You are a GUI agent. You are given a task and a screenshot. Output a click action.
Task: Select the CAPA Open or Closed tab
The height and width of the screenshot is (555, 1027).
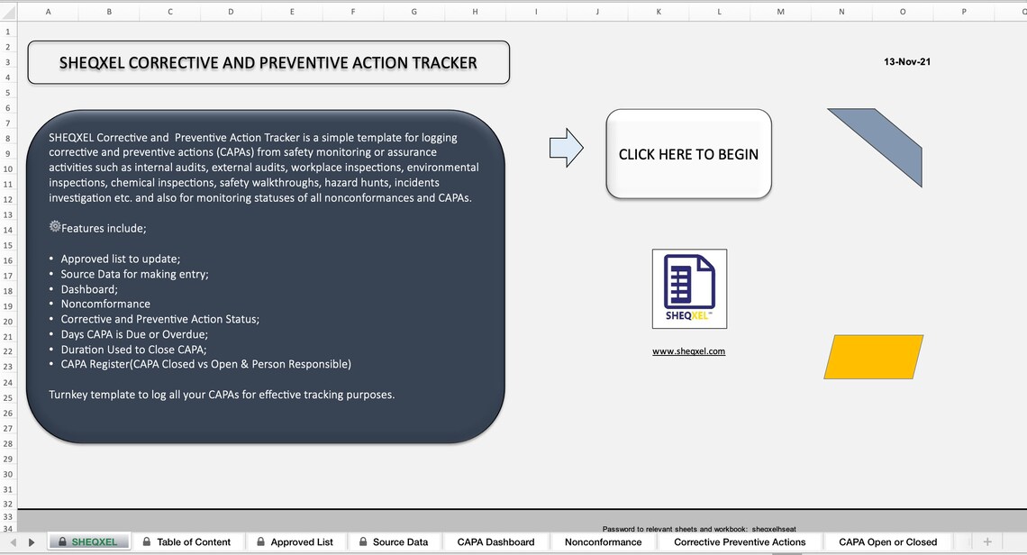(x=887, y=541)
